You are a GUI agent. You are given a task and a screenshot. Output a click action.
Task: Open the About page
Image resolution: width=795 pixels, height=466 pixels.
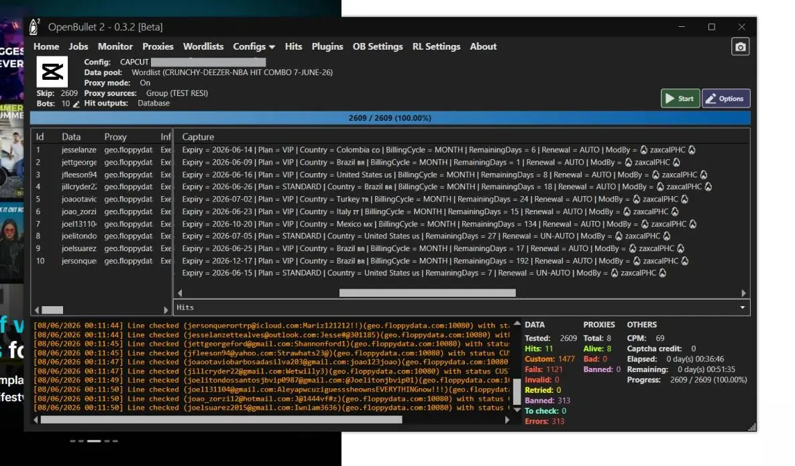[483, 47]
